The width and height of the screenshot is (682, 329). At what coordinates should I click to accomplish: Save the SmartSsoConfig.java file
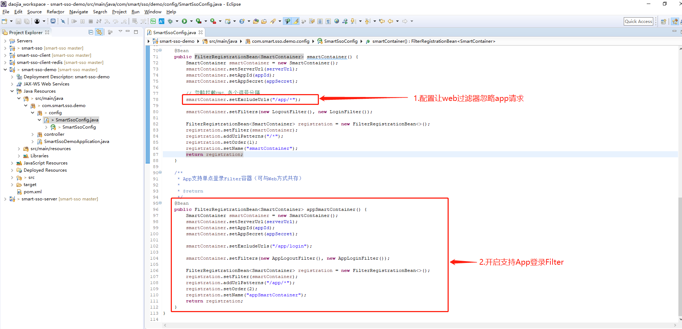[x=18, y=21]
